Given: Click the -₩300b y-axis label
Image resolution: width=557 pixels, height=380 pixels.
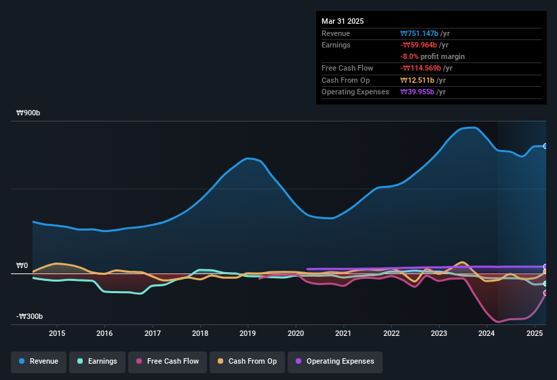Looking at the screenshot, I should tap(29, 316).
